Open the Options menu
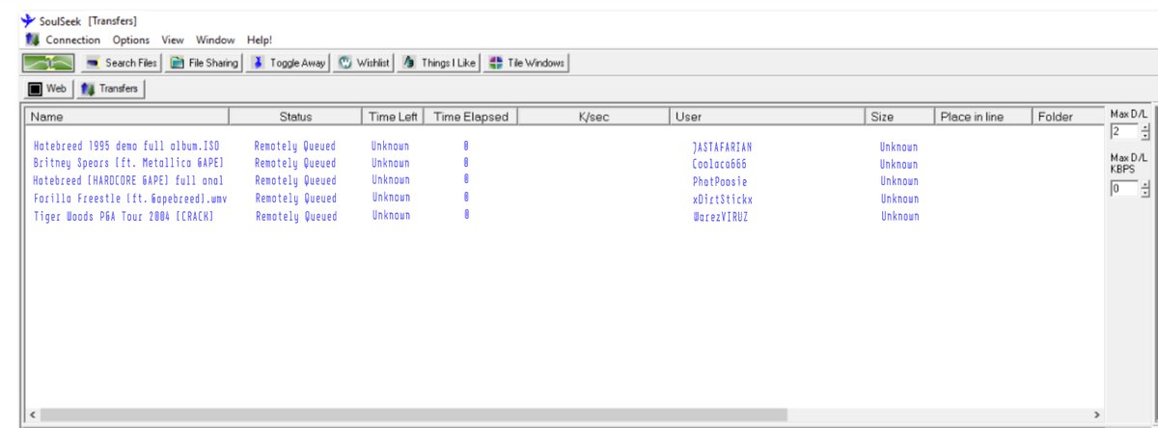The height and width of the screenshot is (428, 1158). pyautogui.click(x=131, y=40)
